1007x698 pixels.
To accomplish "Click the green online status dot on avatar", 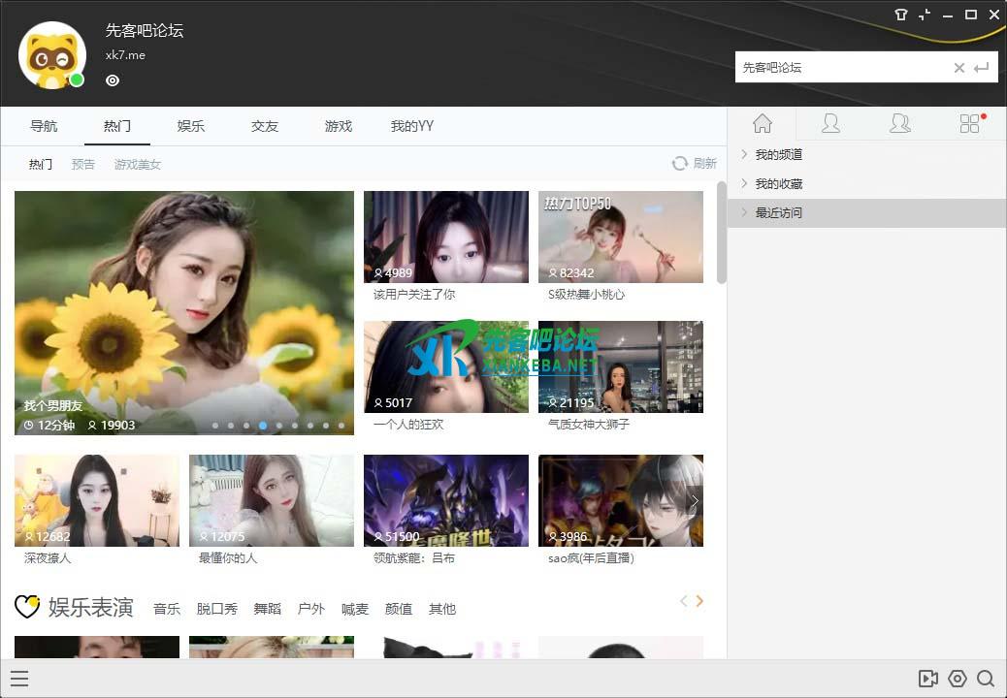I will pyautogui.click(x=77, y=79).
